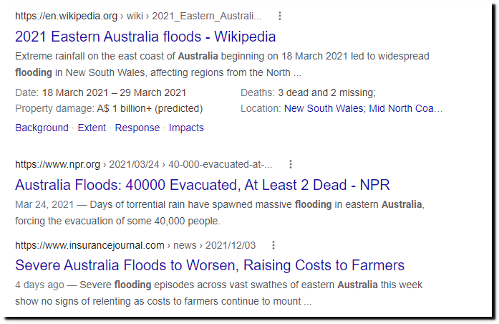Click the www.insurancejournal.com URL breadcrumb
499x324 pixels.
coord(135,245)
